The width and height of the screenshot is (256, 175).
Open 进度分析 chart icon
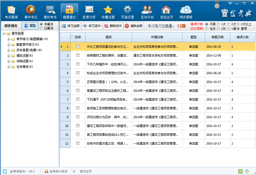(x=89, y=12)
